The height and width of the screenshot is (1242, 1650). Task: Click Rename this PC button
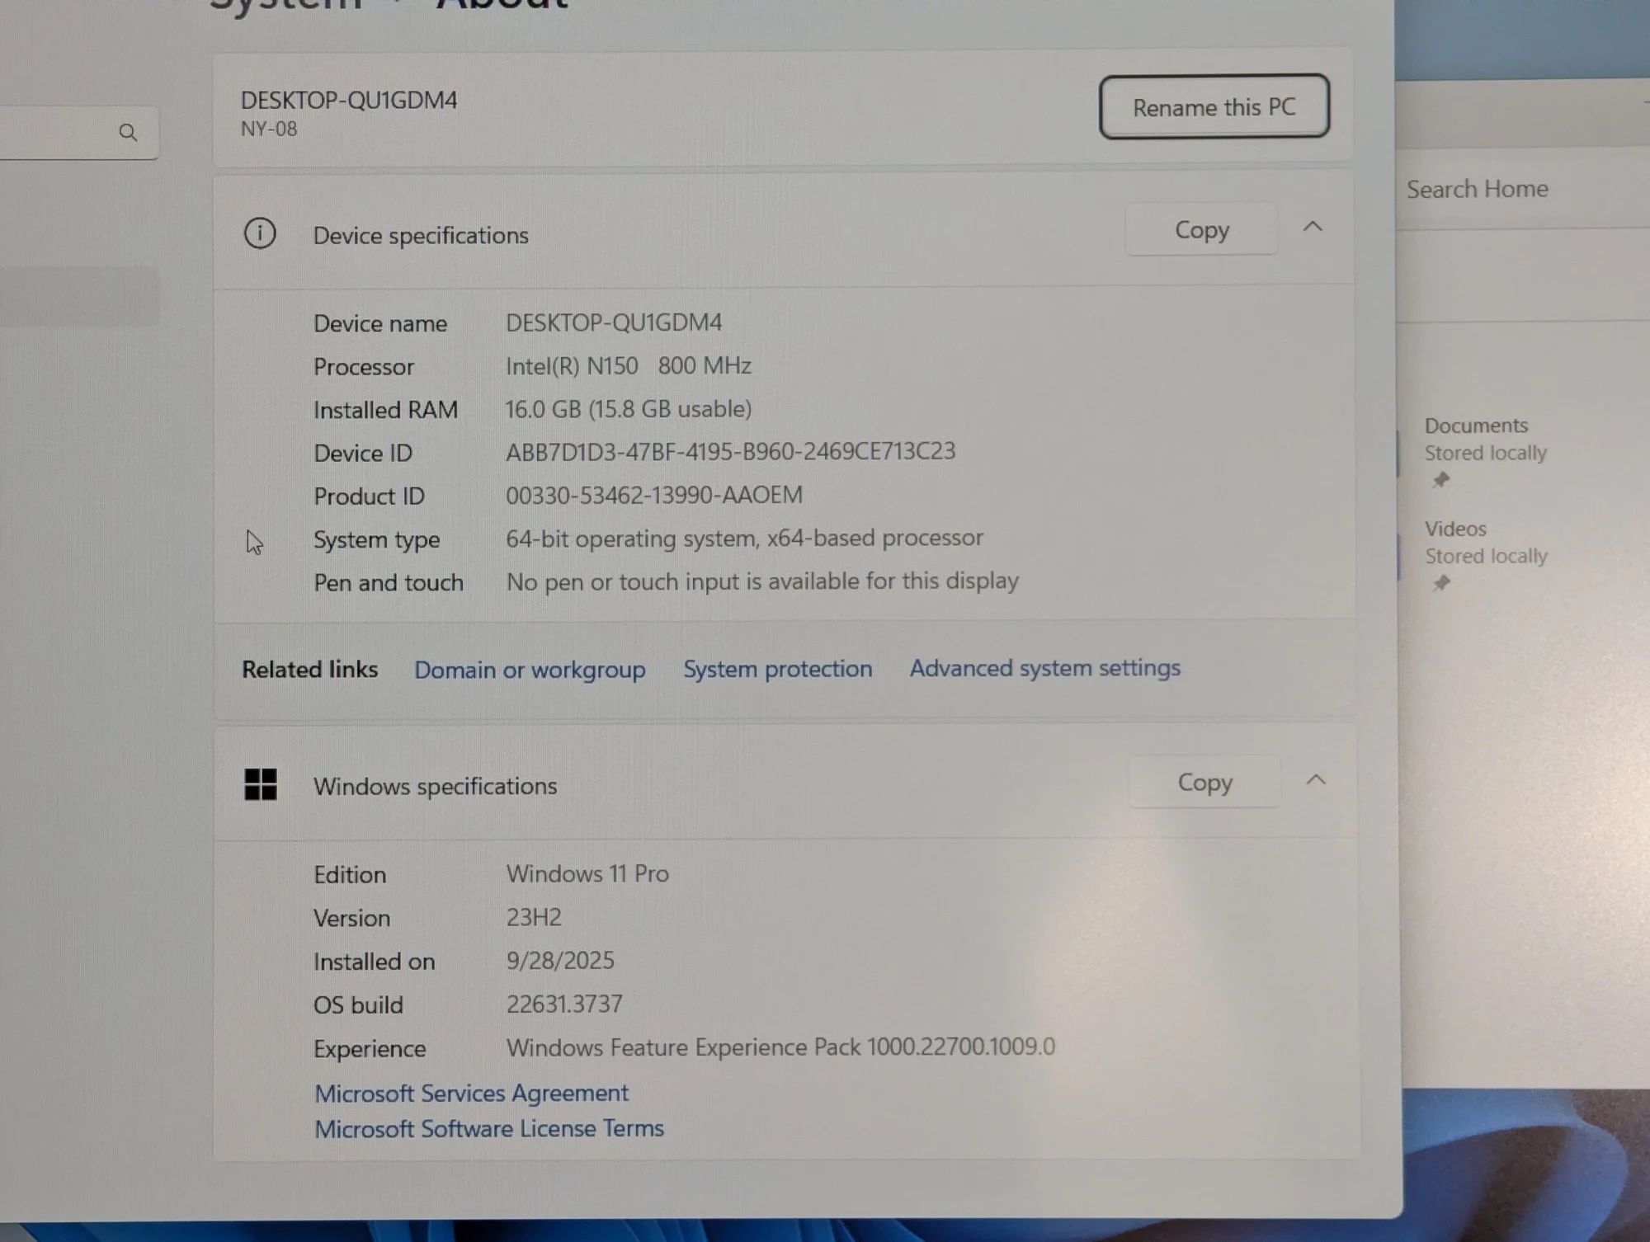[x=1214, y=107]
